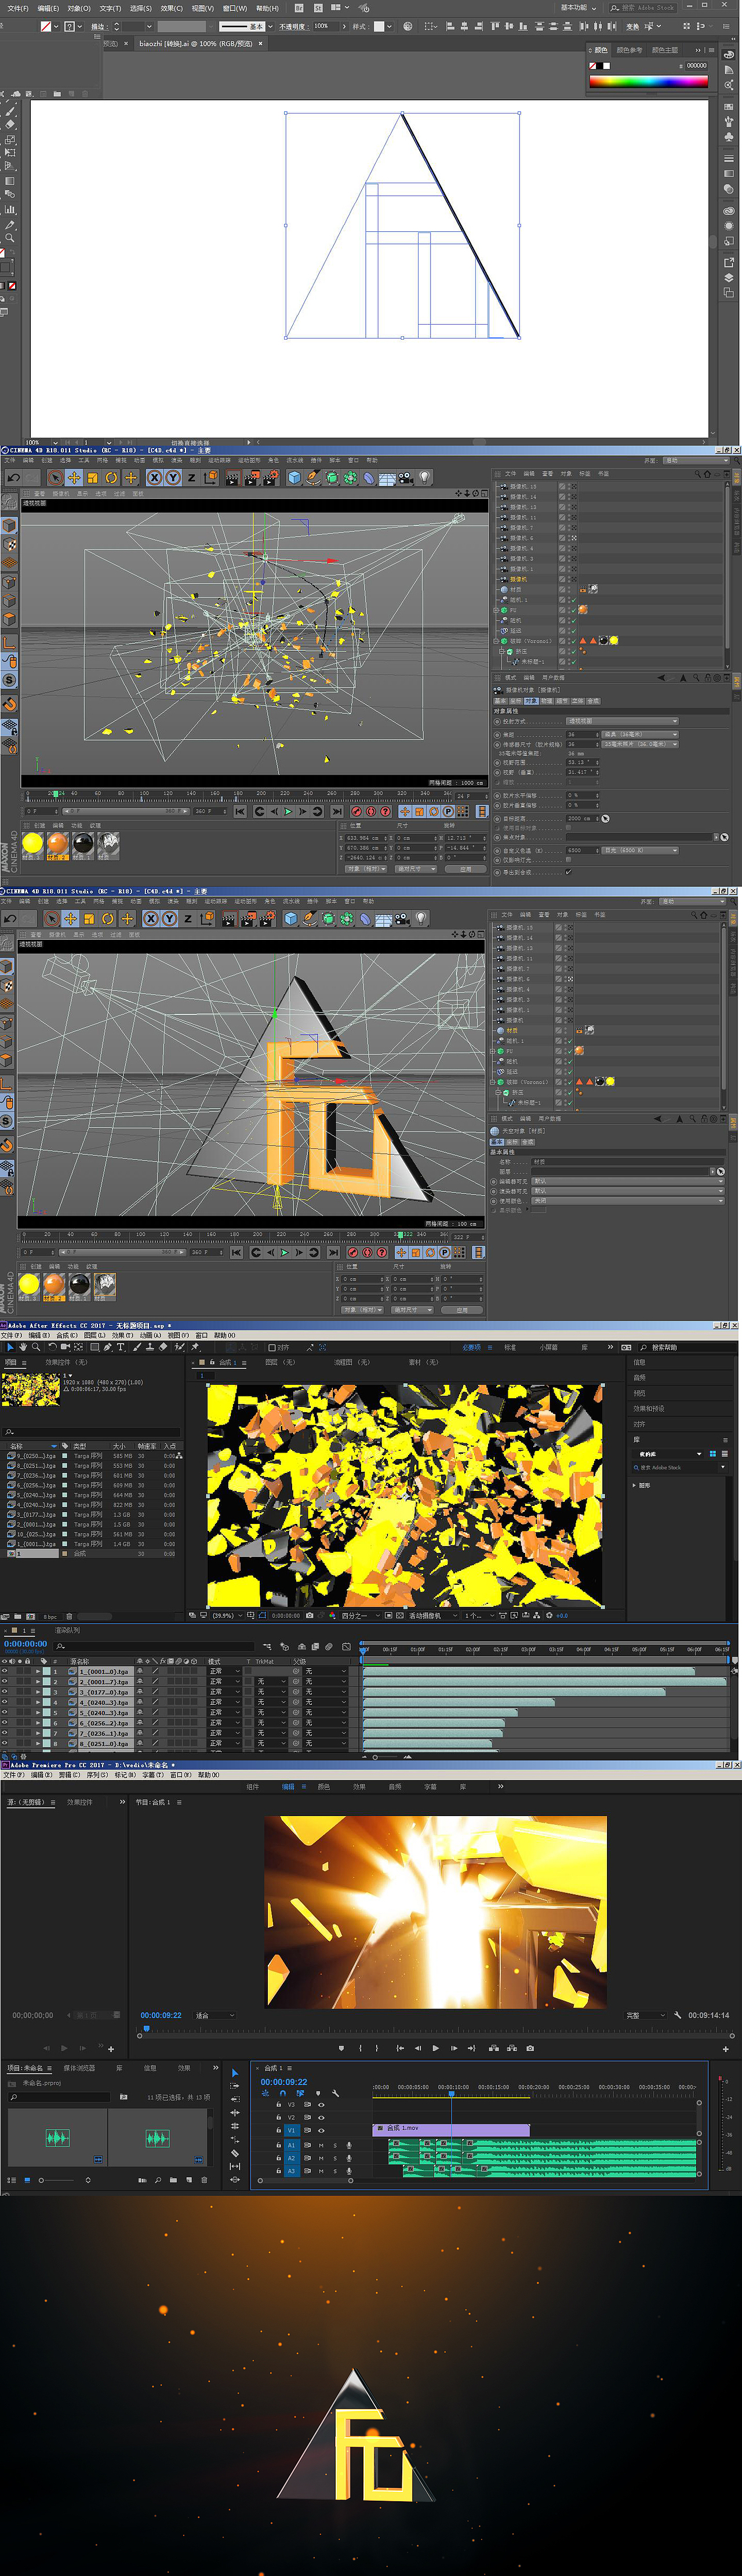This screenshot has height=2576, width=742.
Task: Open Premiere monitor zoom 适合 dropdown
Action: (215, 2015)
